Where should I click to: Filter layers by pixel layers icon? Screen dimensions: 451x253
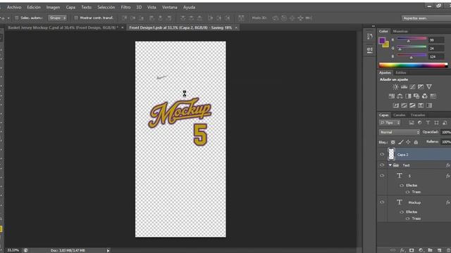point(412,123)
